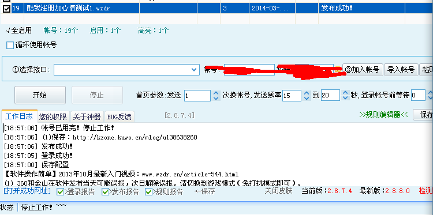433x215 pixels.
Task: Click stepper arrows for 发送 count
Action: pyautogui.click(x=216, y=96)
